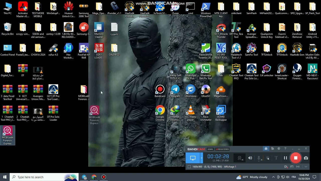
Task: Open WhatsApp Fix Plus icon
Action: pyautogui.click(x=190, y=72)
